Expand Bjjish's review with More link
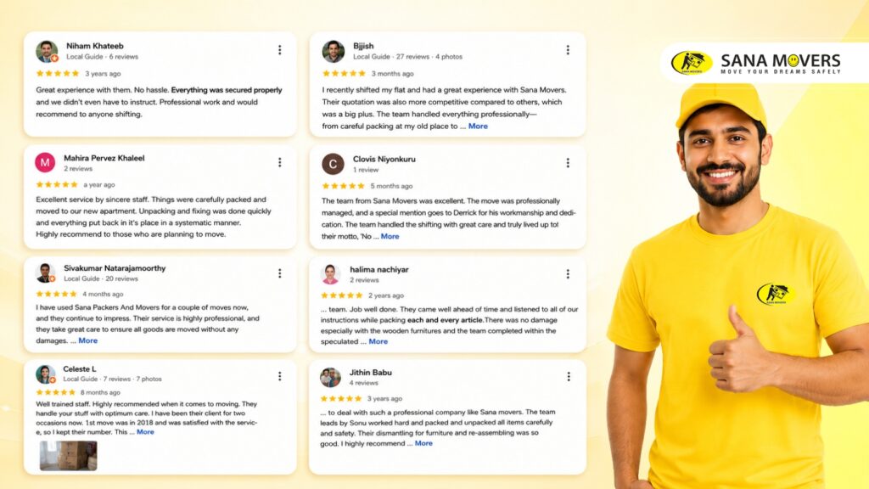This screenshot has width=869, height=489. coord(478,126)
